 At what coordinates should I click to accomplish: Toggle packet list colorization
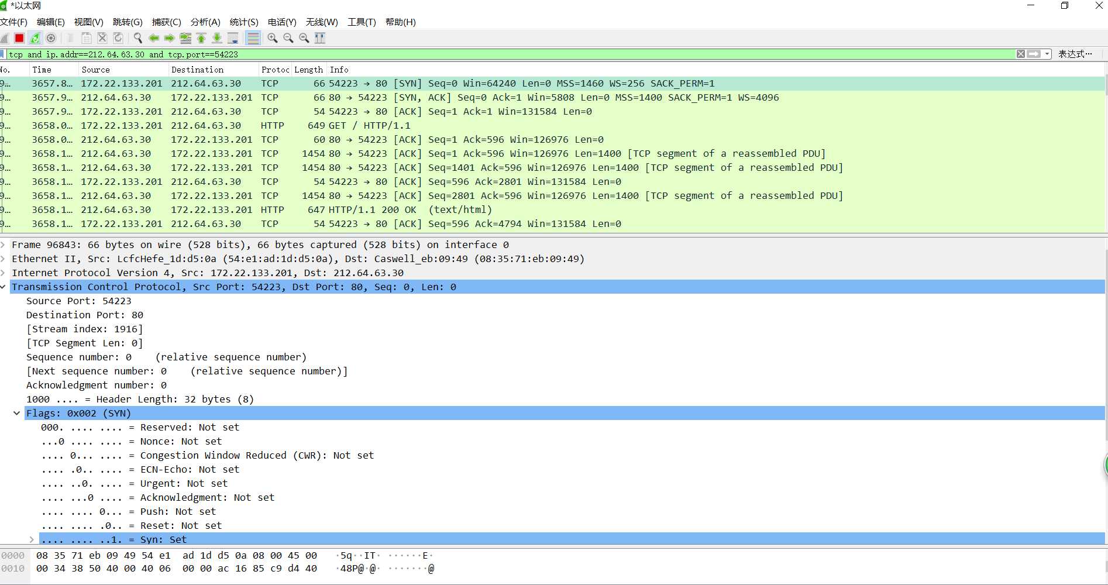[253, 38]
